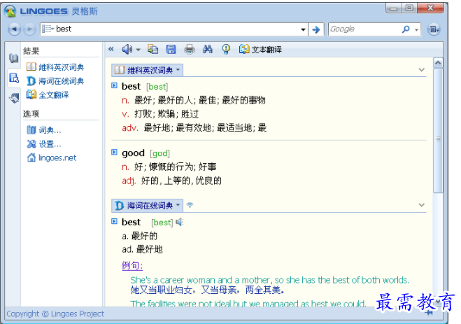
Task: Toggle the 'best' entry expander in 维科英汉词典
Action: pos(114,85)
